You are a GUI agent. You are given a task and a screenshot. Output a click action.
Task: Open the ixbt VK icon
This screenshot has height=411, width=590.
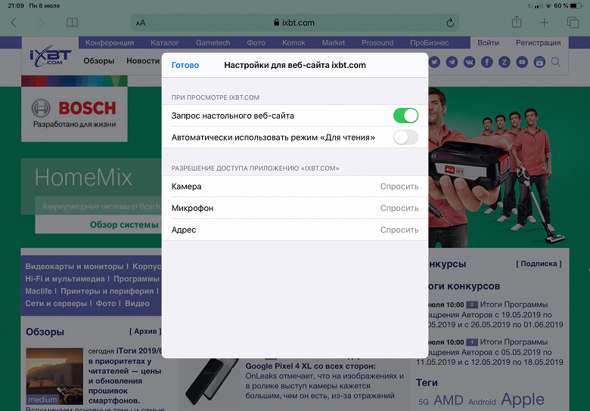469,62
